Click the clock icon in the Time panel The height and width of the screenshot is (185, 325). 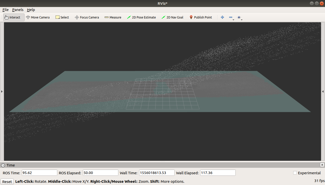coord(3,165)
